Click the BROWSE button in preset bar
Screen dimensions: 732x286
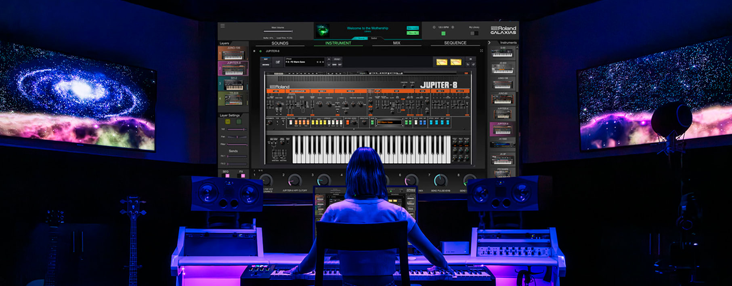click(266, 65)
